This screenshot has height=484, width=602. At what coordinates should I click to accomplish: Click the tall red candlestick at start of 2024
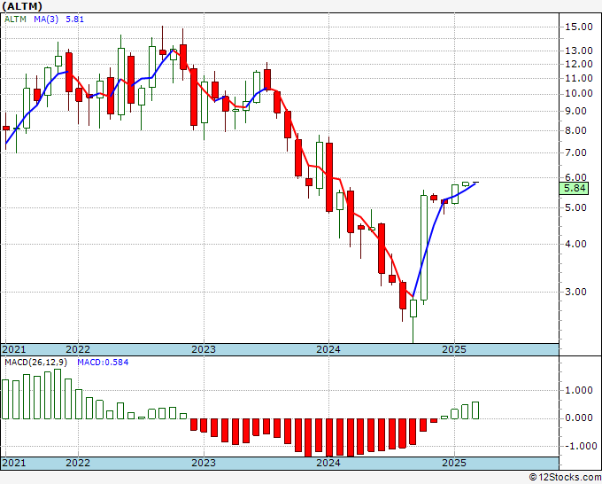[329, 177]
